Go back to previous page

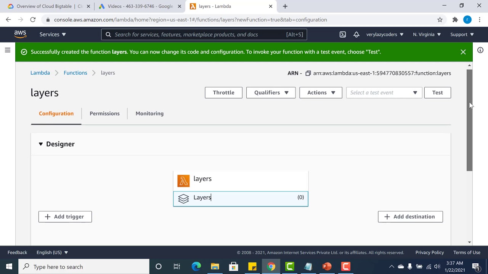pos(8,20)
